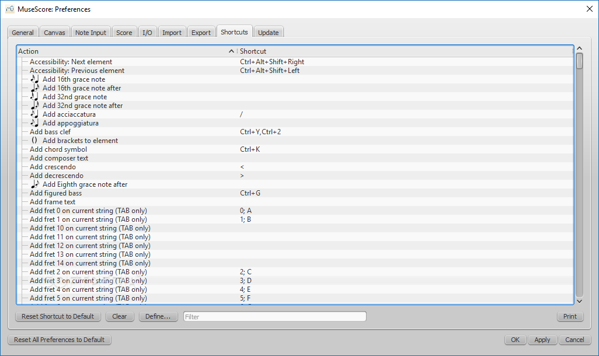
Task: Select 'Add brackets to element' row
Action: coord(295,141)
